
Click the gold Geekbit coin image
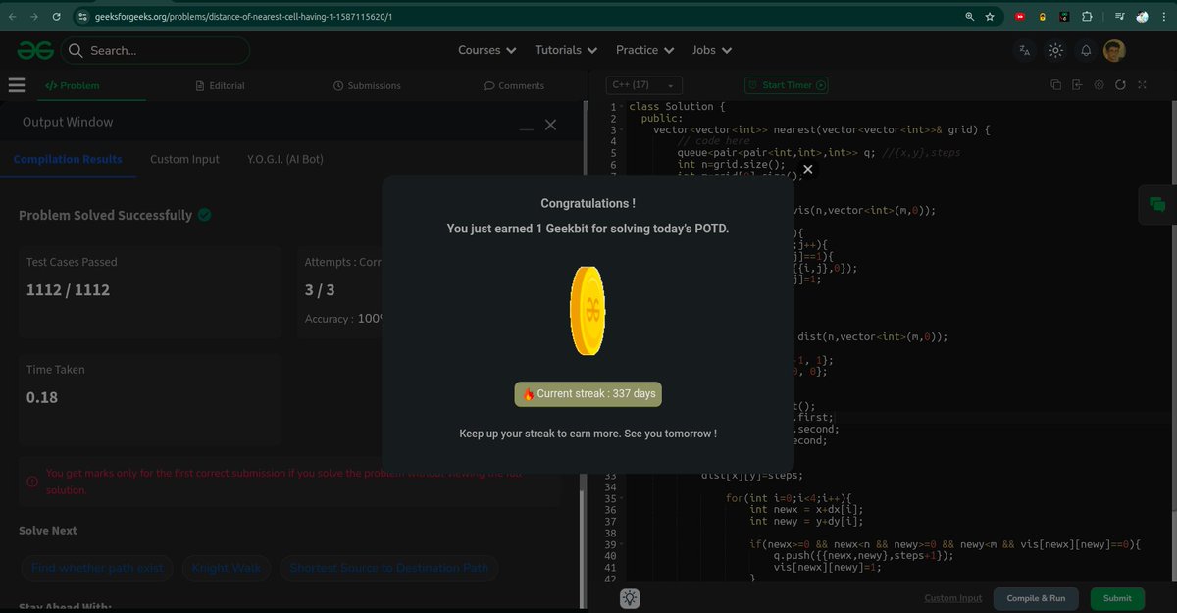[x=588, y=311]
